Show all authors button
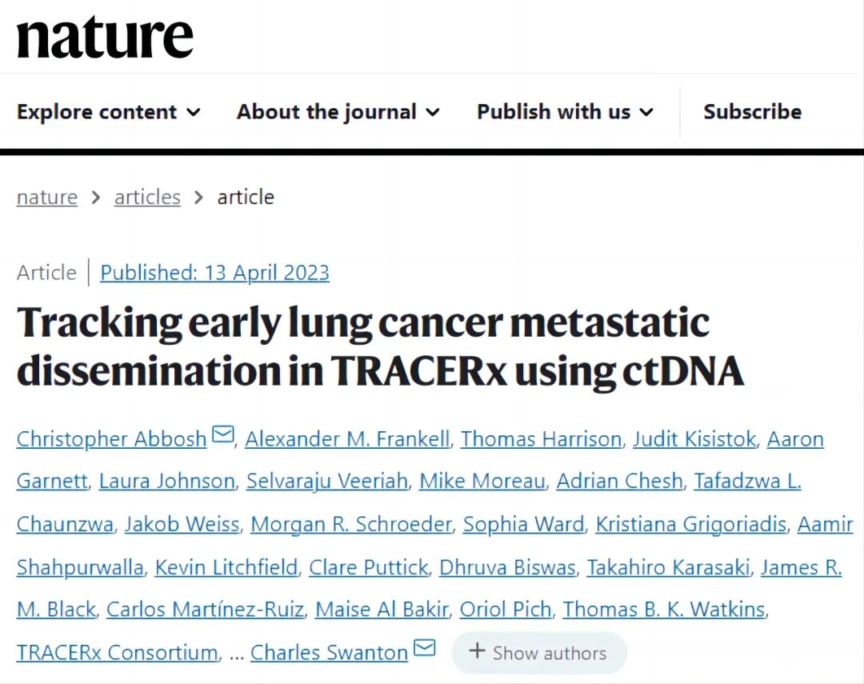 538,653
